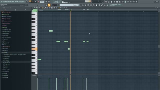Click the render export icon beside save
160x90 pixels.
(120, 2)
